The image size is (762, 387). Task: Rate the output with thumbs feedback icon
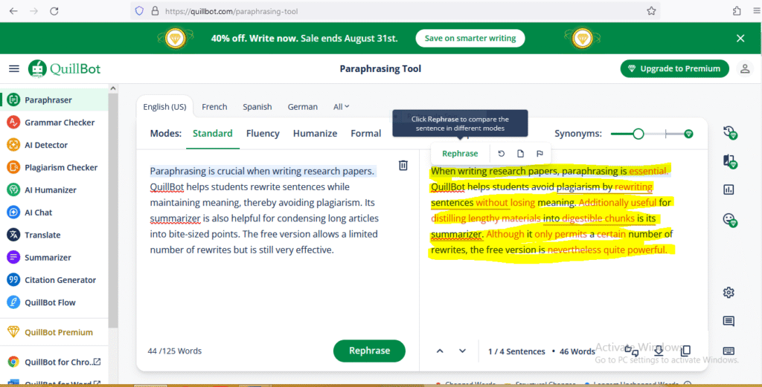[631, 351]
